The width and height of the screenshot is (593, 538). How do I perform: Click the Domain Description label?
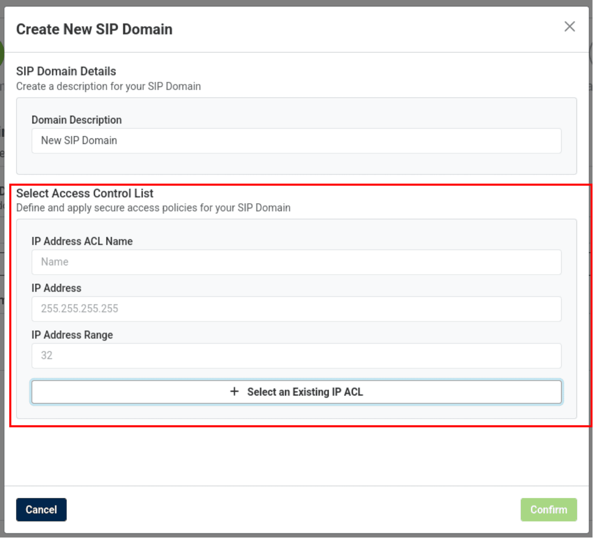click(77, 120)
